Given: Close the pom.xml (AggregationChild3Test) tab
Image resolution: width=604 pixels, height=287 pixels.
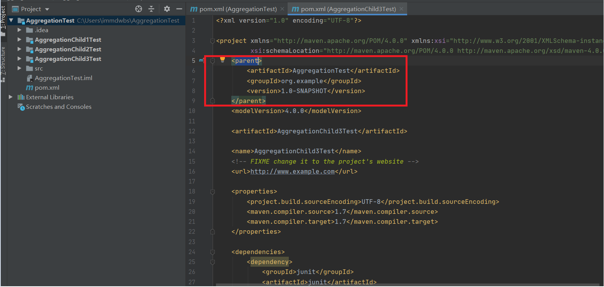Looking at the screenshot, I should [401, 9].
